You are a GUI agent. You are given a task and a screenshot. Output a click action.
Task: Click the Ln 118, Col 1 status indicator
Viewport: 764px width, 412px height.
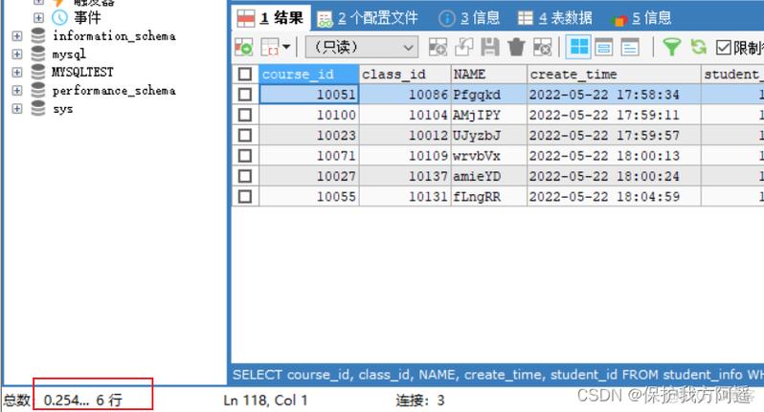265,401
